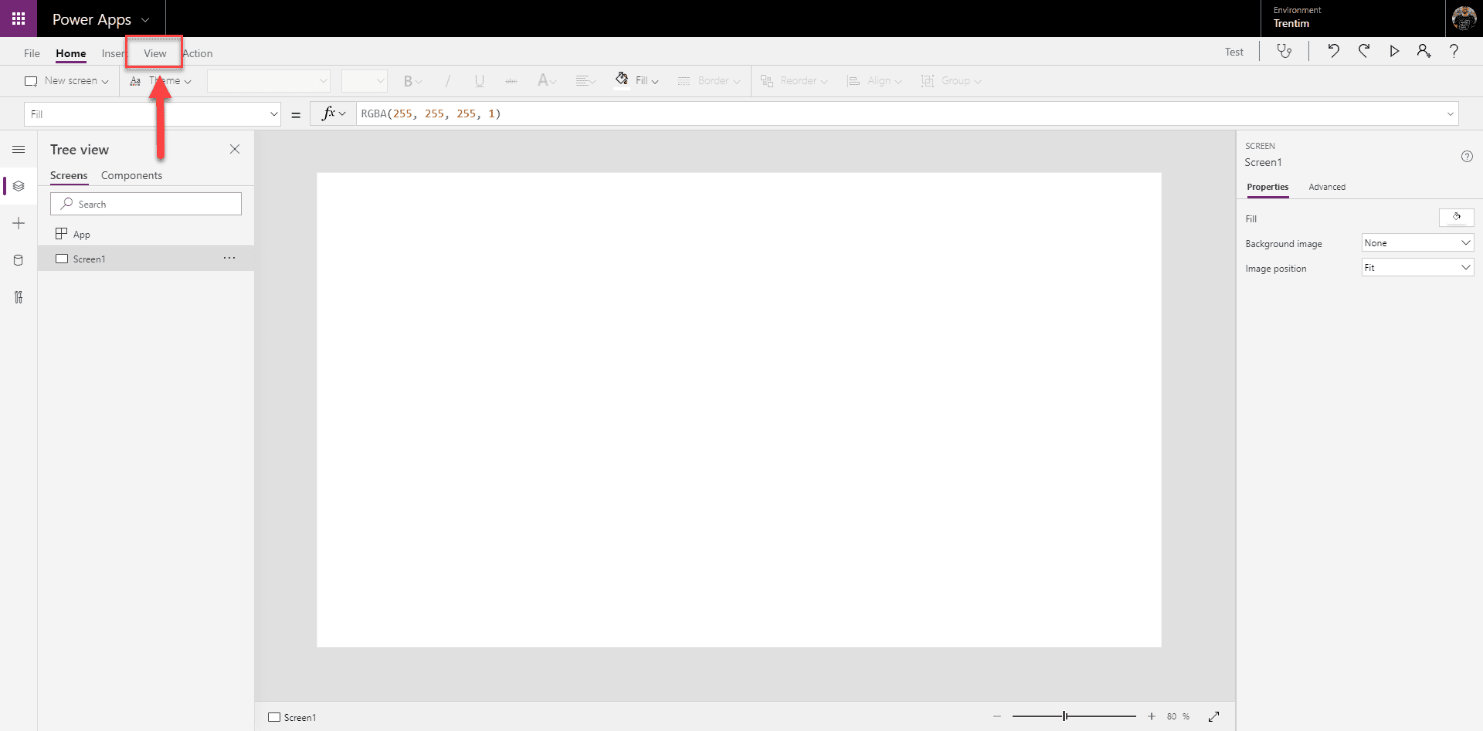
Task: Run the App checker stethoscope icon
Action: [1284, 51]
